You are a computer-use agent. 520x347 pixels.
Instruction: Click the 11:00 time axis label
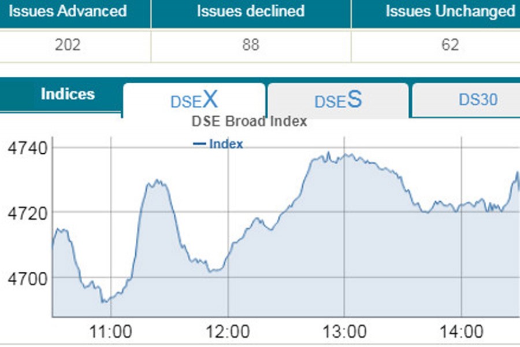click(x=112, y=332)
